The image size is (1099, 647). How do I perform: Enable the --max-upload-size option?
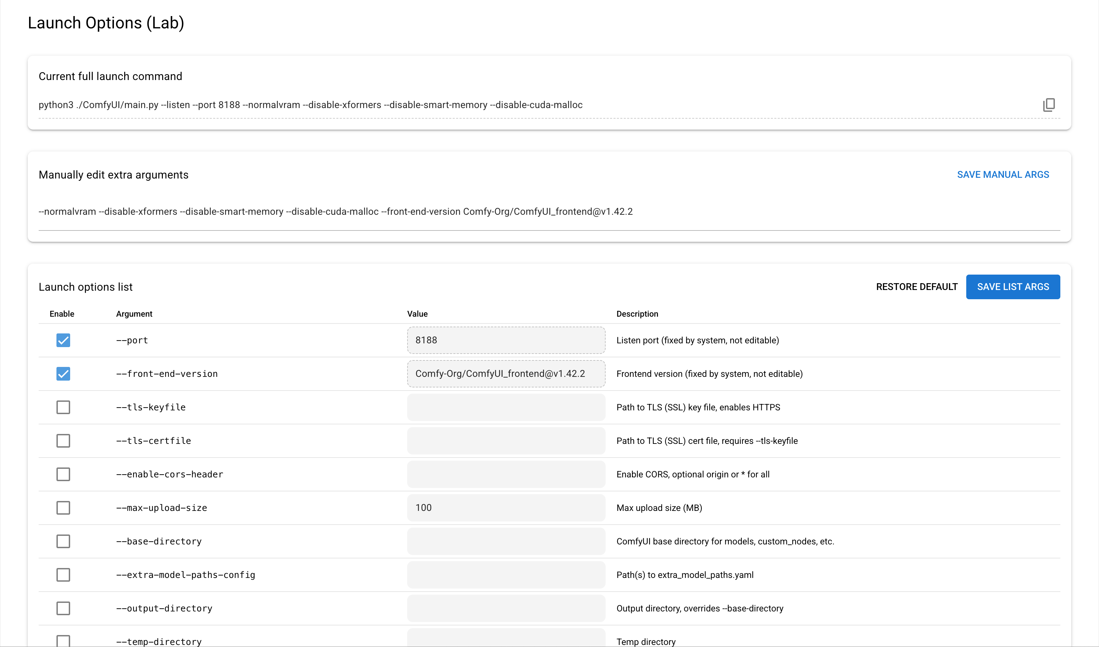63,507
